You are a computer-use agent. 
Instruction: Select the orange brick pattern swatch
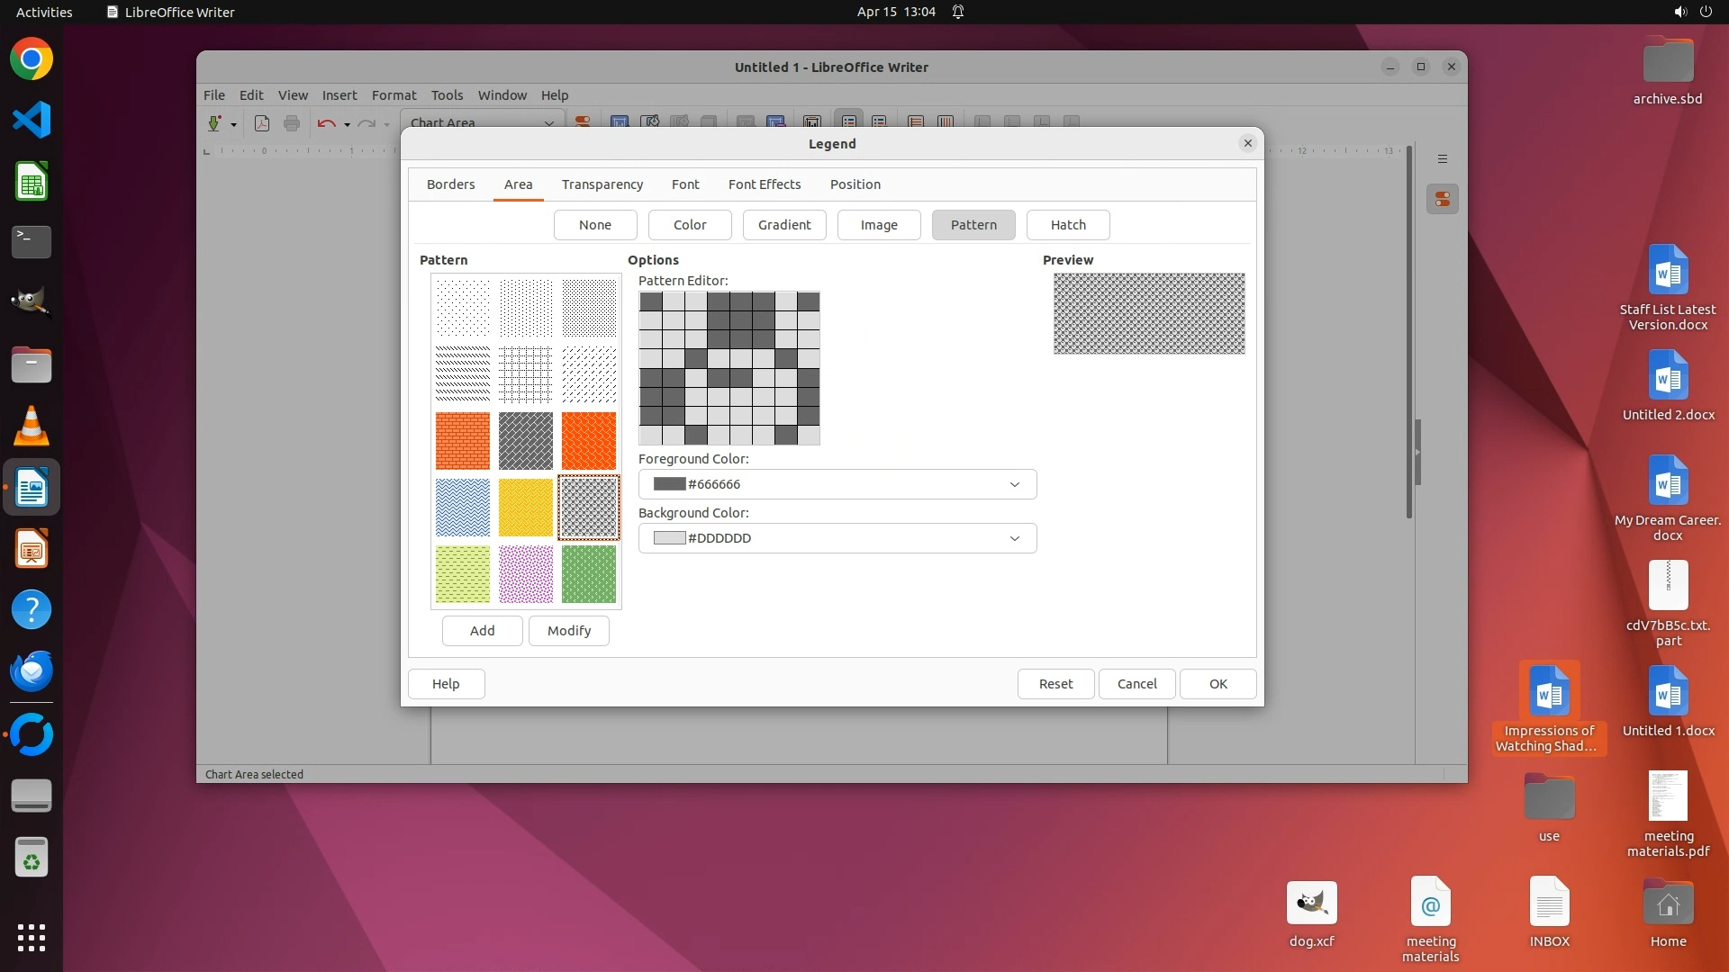463,441
